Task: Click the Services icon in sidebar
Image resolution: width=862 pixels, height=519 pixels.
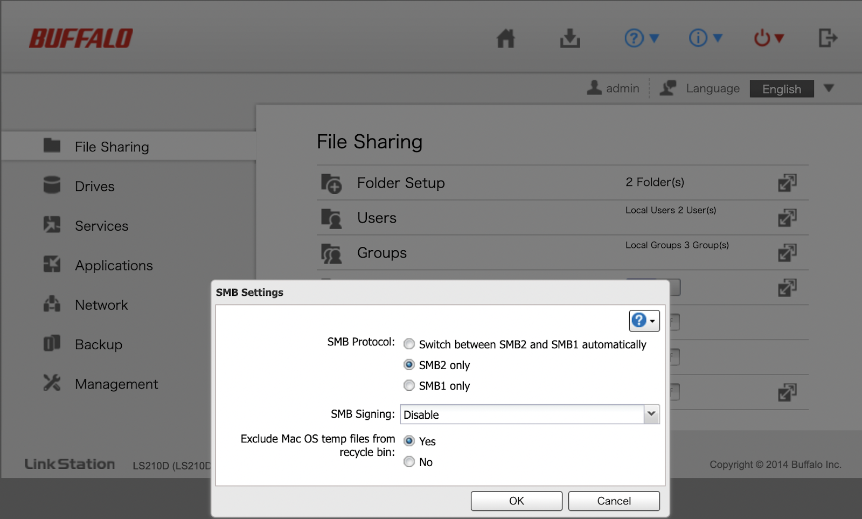Action: click(52, 224)
